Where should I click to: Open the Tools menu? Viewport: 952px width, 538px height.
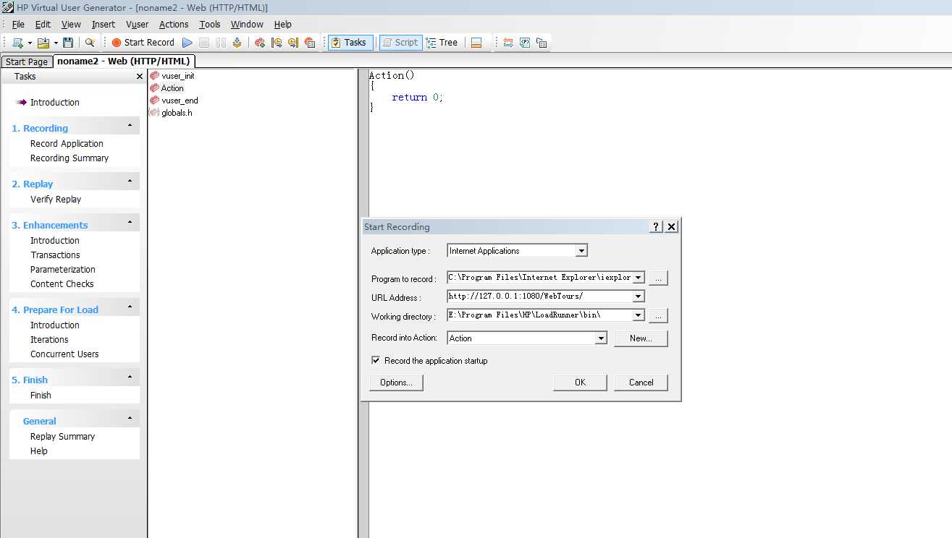210,25
